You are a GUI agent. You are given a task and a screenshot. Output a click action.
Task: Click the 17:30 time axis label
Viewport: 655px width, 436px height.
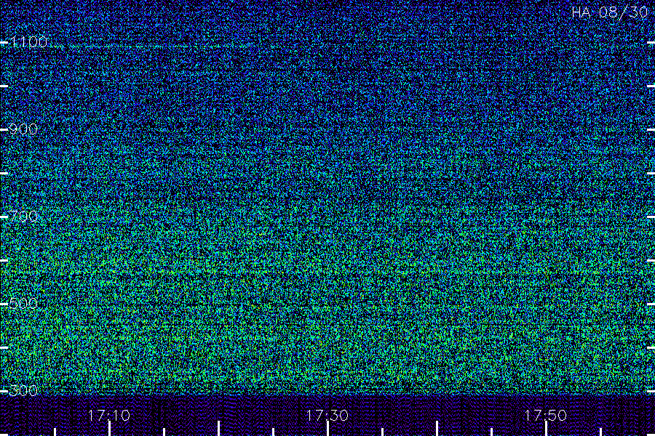pos(327,415)
